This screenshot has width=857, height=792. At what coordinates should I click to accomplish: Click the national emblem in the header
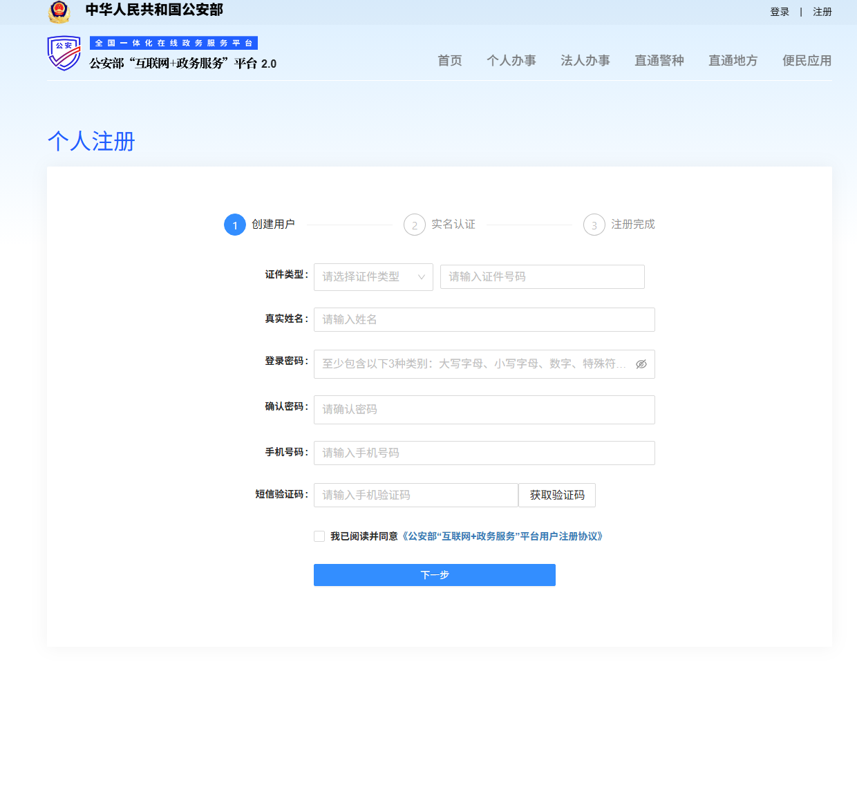pyautogui.click(x=60, y=12)
